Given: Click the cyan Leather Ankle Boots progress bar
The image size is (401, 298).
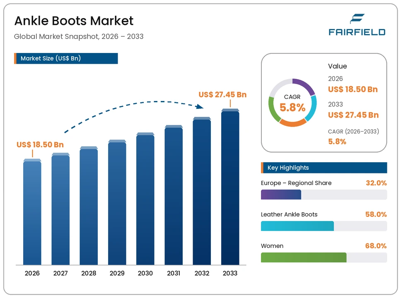Looking at the screenshot, I should coord(297,226).
